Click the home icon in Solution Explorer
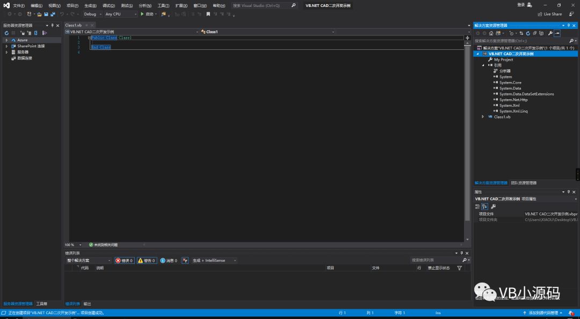The height and width of the screenshot is (319, 580). click(491, 33)
